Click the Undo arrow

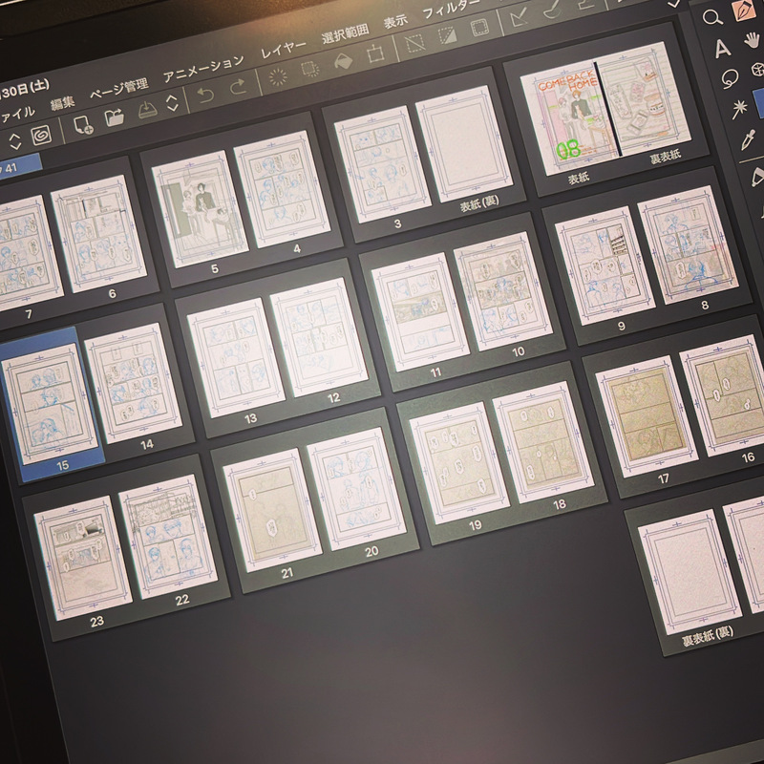click(205, 95)
